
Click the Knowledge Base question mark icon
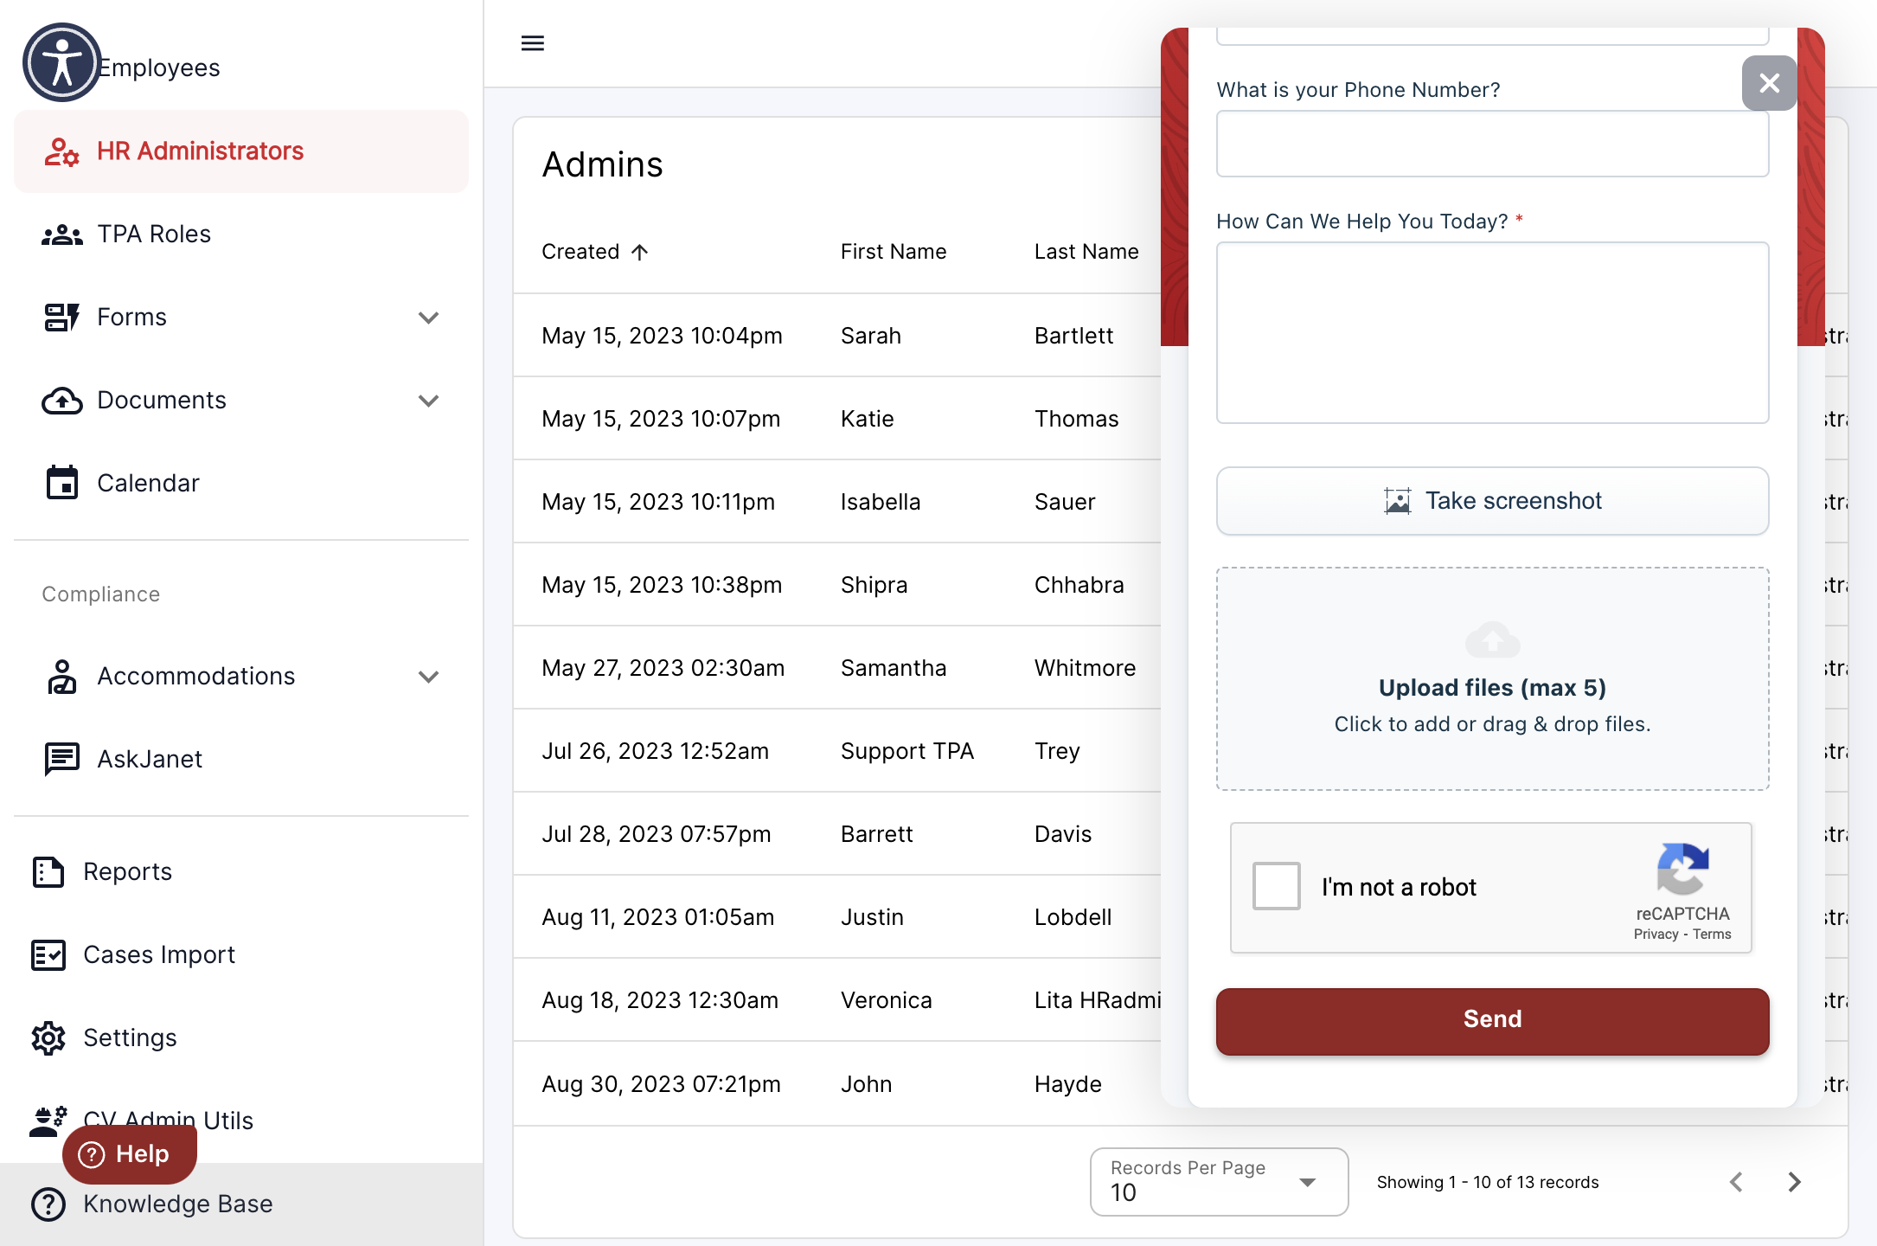click(48, 1204)
